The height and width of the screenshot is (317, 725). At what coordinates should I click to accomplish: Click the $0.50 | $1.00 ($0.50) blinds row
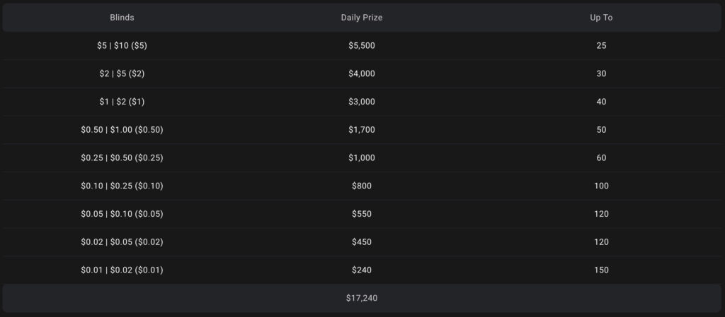[x=122, y=130]
